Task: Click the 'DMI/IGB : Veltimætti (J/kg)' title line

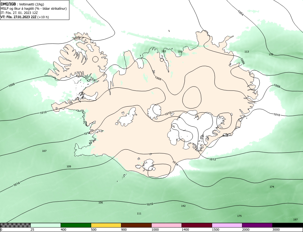Action: click(22, 4)
